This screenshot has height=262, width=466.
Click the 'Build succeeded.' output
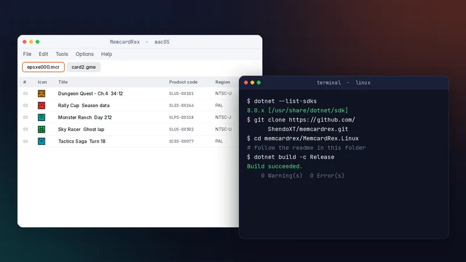[274, 167]
